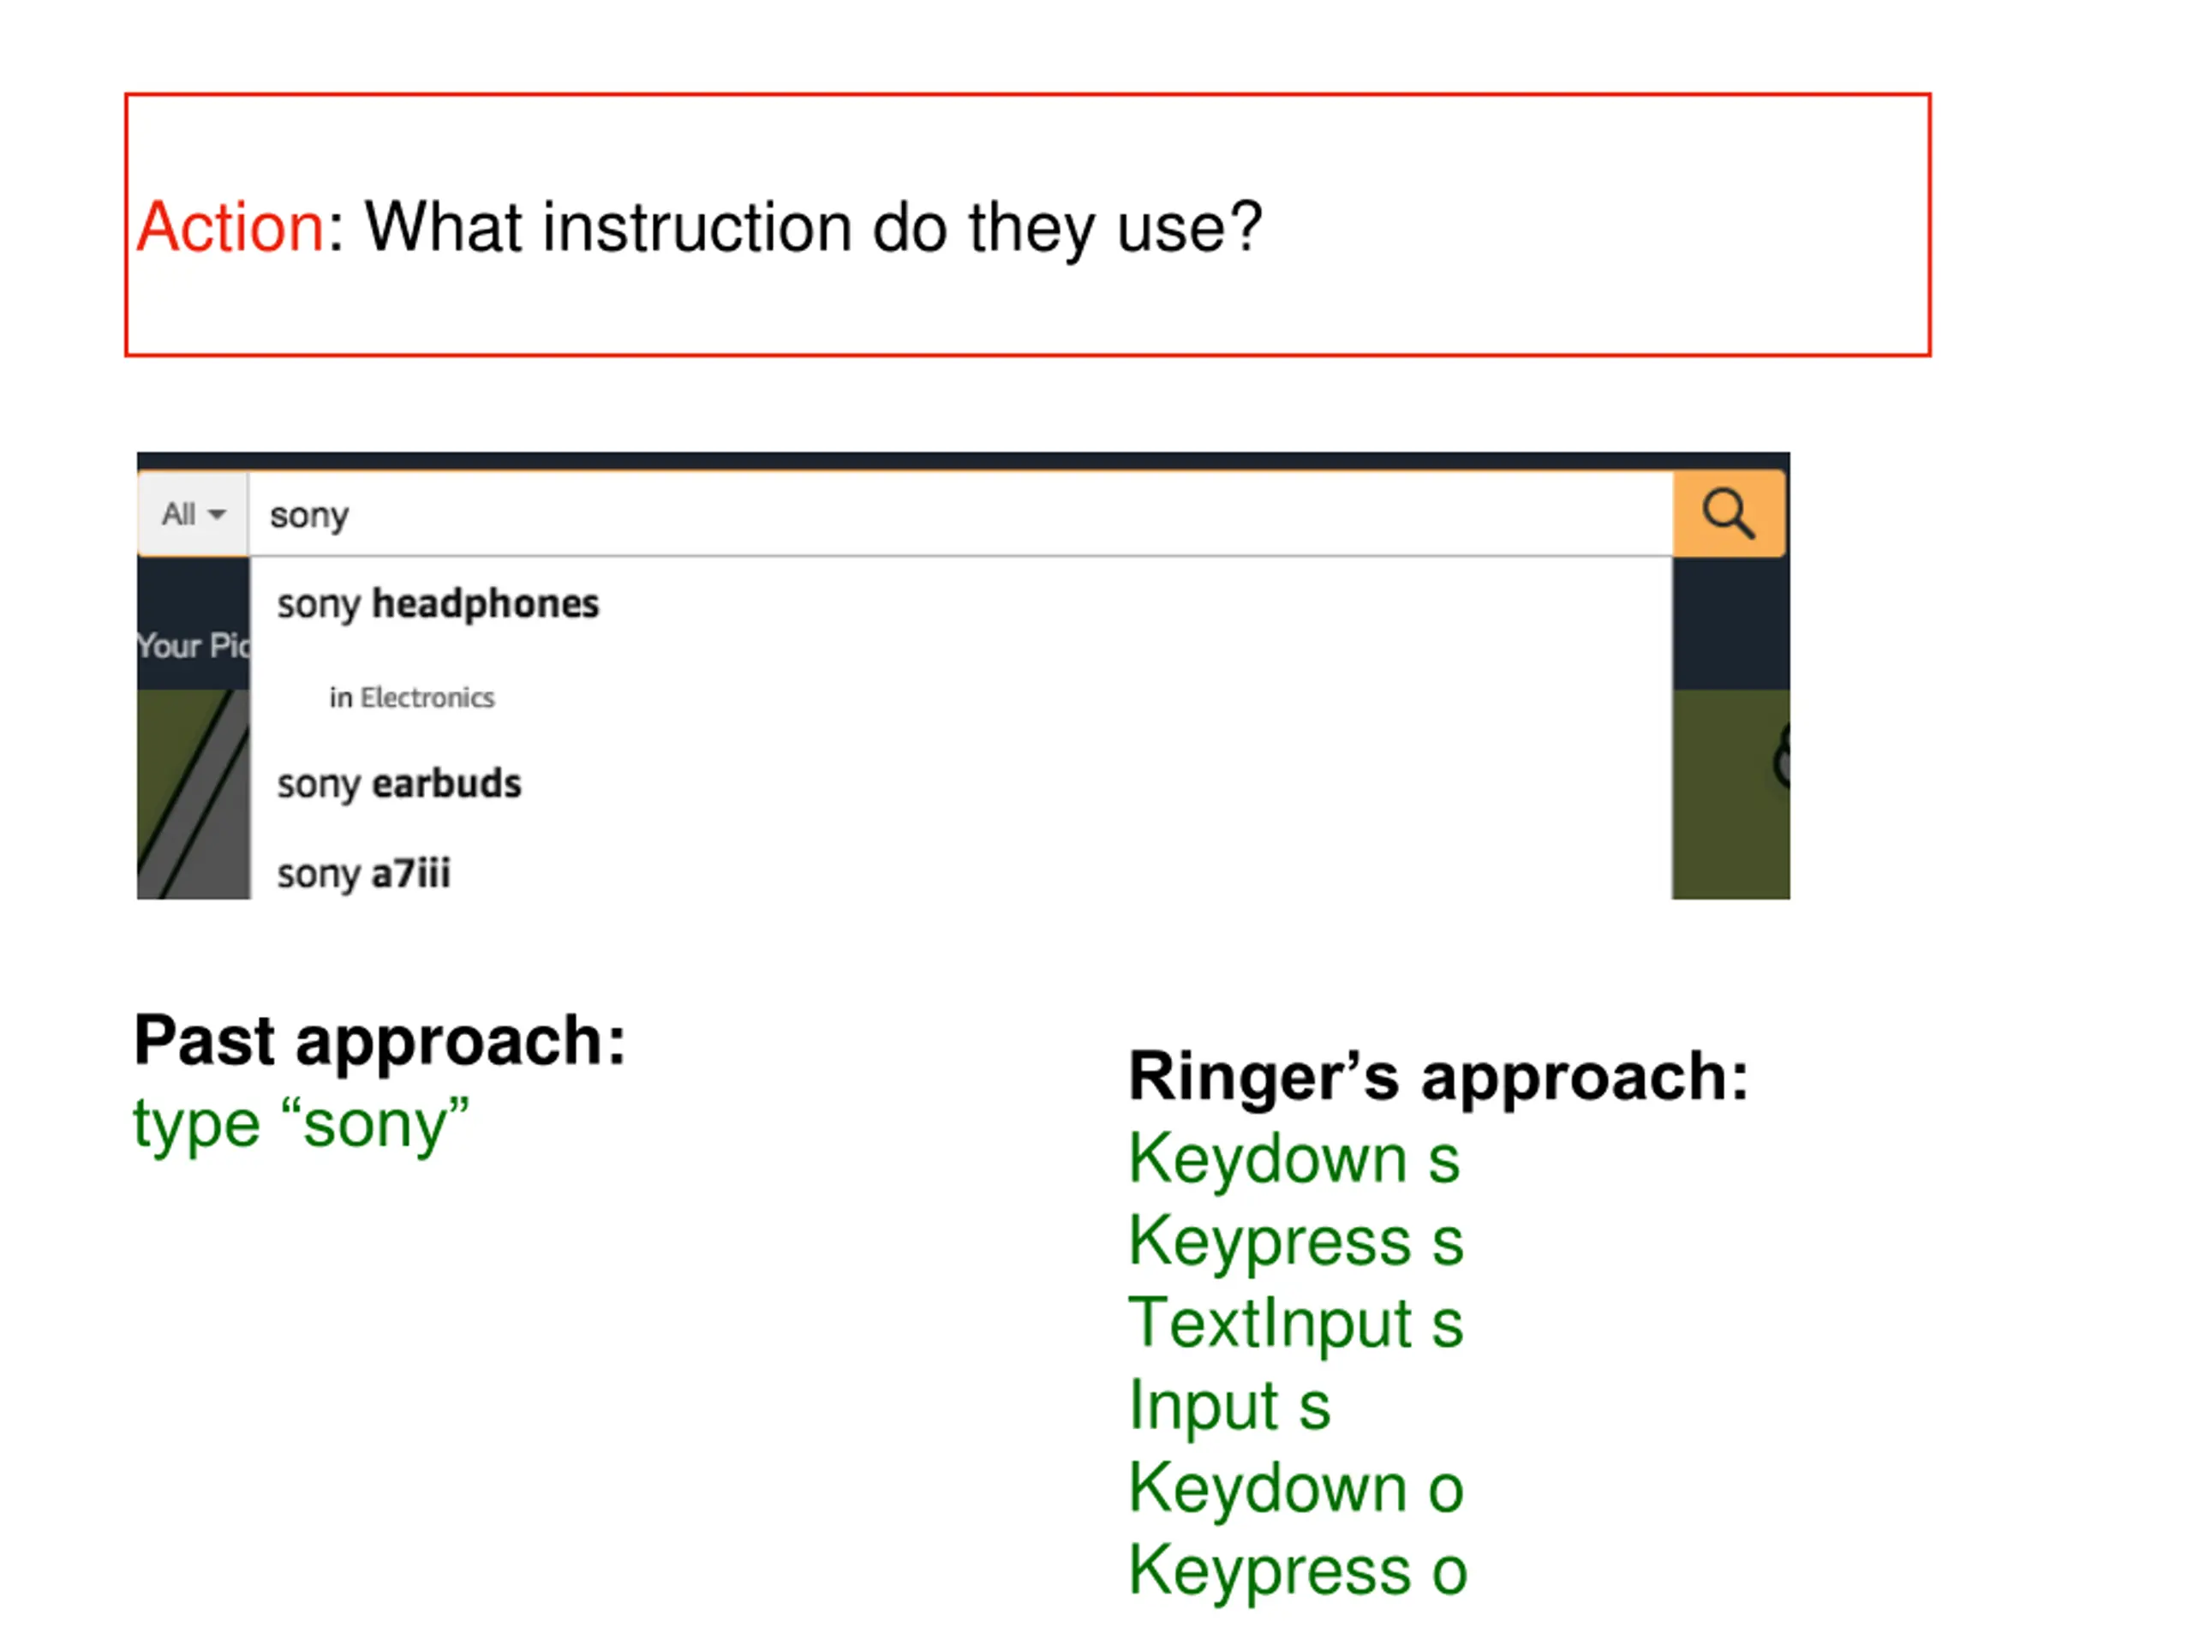The image size is (2193, 1645).
Task: Click the Ringer's approach heading
Action: 1438,1077
